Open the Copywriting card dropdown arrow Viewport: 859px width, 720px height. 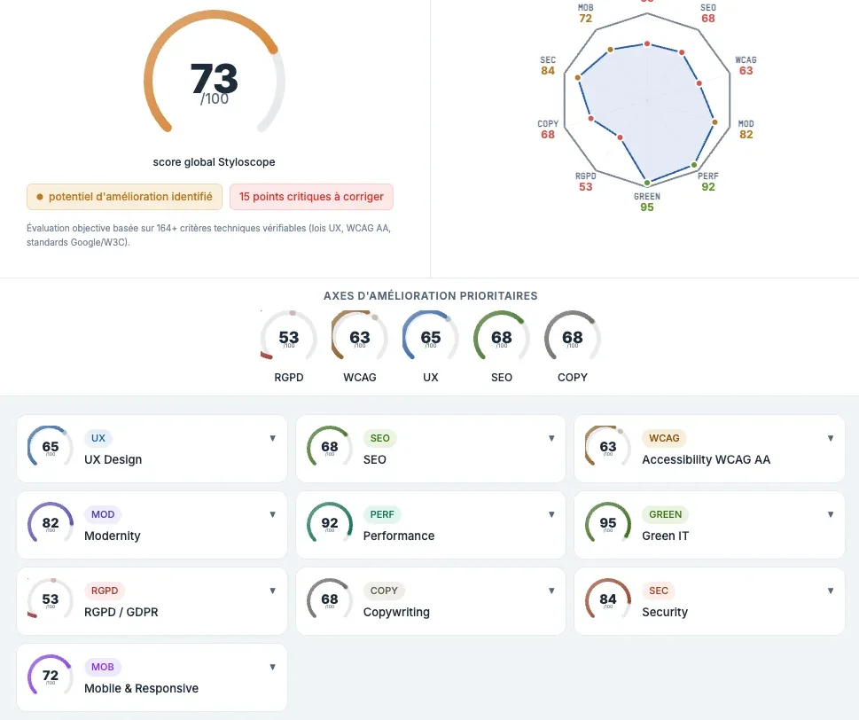[x=551, y=591]
